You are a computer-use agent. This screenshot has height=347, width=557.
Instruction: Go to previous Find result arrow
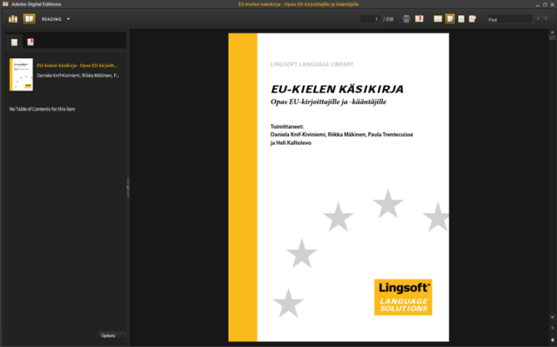coord(538,19)
